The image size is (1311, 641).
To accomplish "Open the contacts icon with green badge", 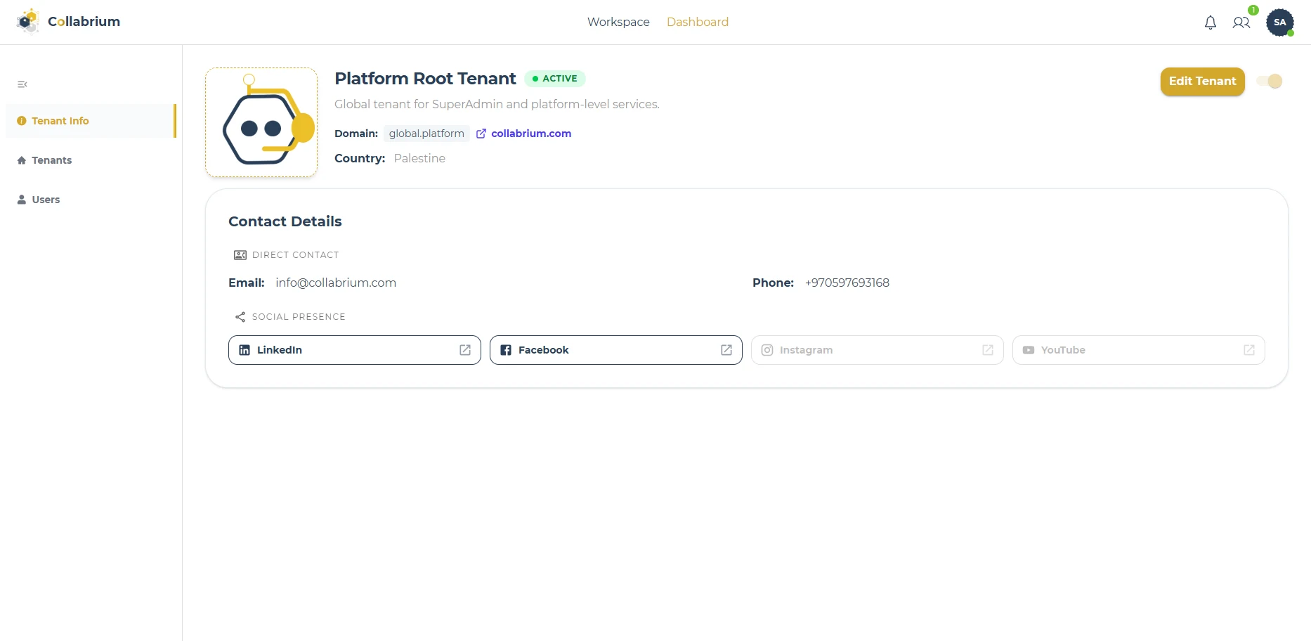I will (x=1241, y=22).
